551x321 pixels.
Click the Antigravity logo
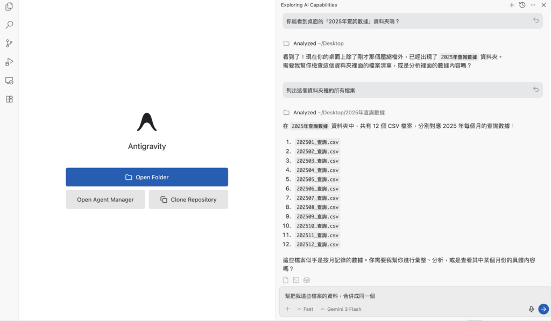pyautogui.click(x=147, y=122)
